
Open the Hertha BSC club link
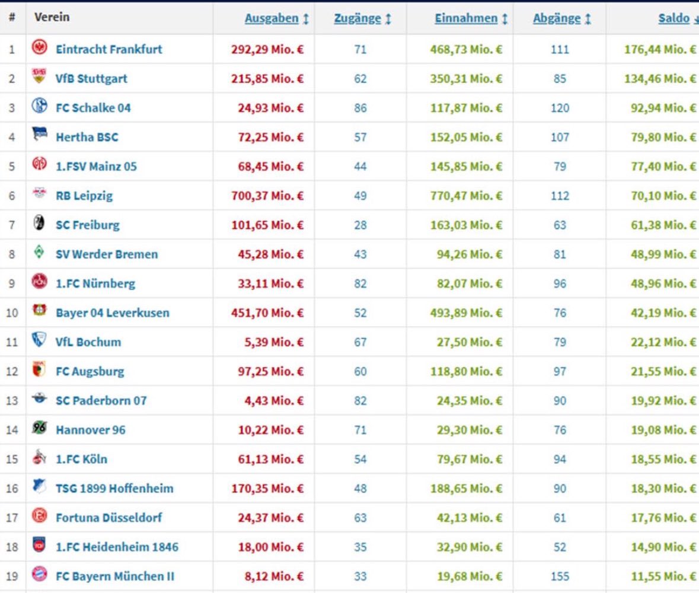point(87,137)
